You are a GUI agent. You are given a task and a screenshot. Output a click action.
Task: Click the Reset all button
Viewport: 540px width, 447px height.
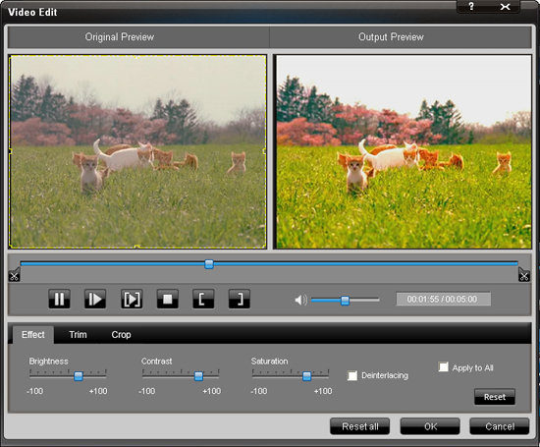pyautogui.click(x=360, y=426)
